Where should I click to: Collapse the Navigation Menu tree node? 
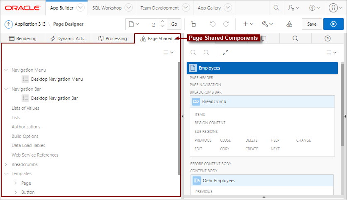coord(6,70)
